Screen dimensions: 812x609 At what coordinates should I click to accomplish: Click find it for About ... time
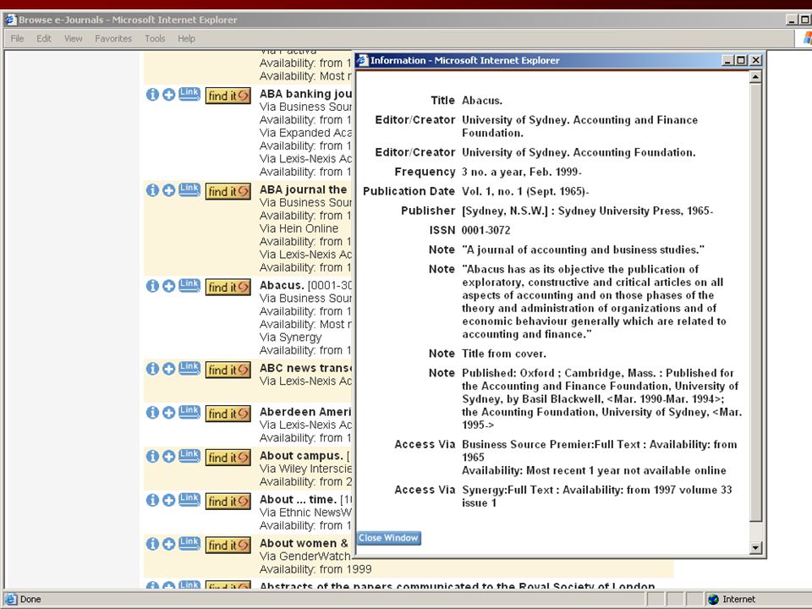(x=228, y=501)
